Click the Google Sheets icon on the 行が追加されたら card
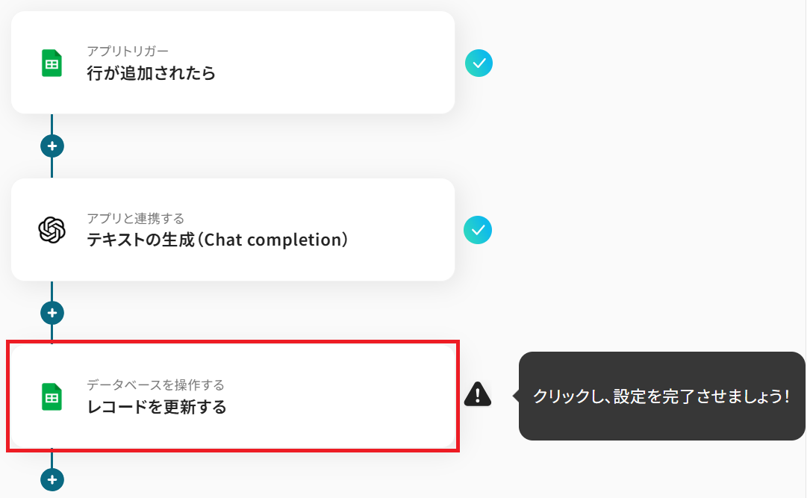This screenshot has height=498, width=807. [52, 63]
